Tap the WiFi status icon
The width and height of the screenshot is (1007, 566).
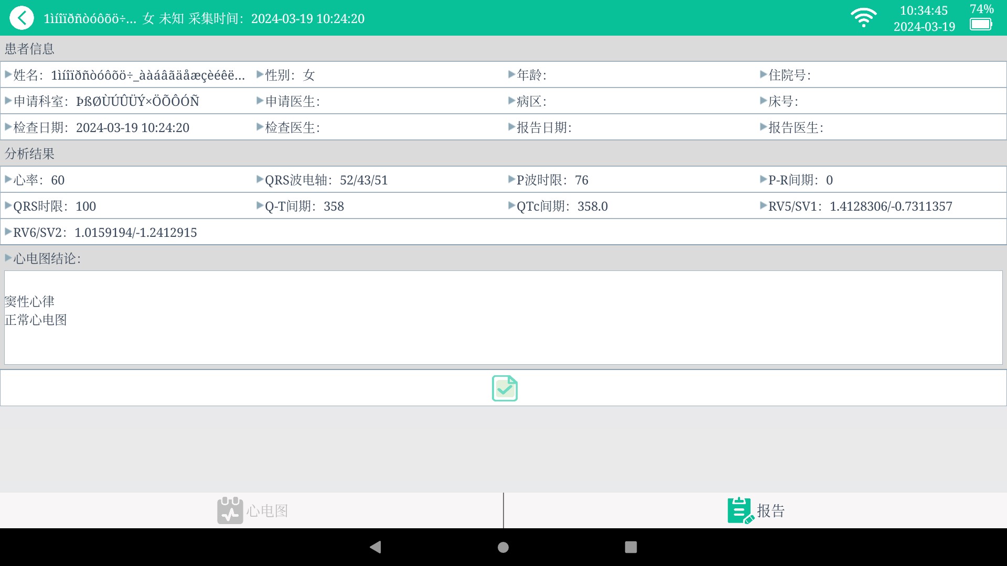point(863,18)
